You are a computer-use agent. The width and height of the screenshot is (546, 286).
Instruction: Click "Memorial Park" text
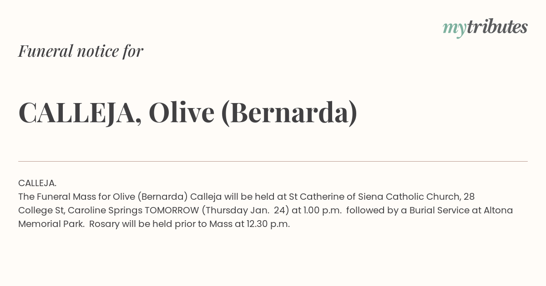(51, 224)
